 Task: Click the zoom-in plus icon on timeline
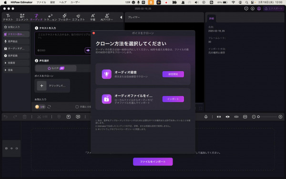pos(280,117)
